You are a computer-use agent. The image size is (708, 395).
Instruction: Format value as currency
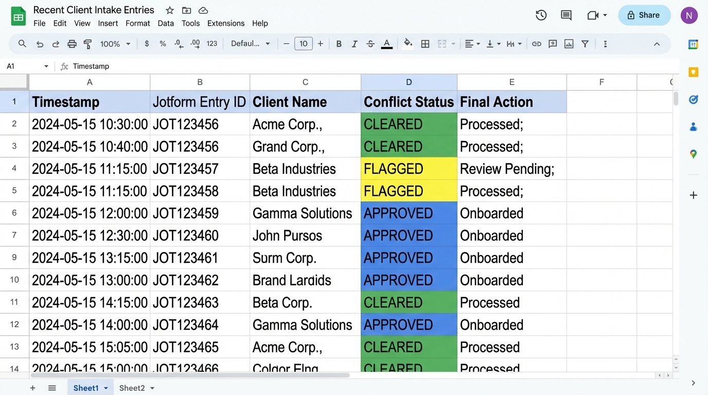147,44
